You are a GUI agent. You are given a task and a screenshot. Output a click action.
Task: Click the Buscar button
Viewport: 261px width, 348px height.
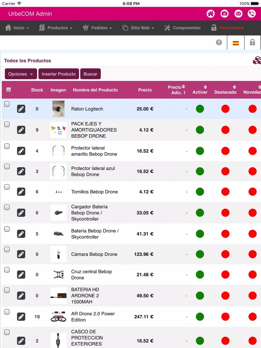click(90, 74)
